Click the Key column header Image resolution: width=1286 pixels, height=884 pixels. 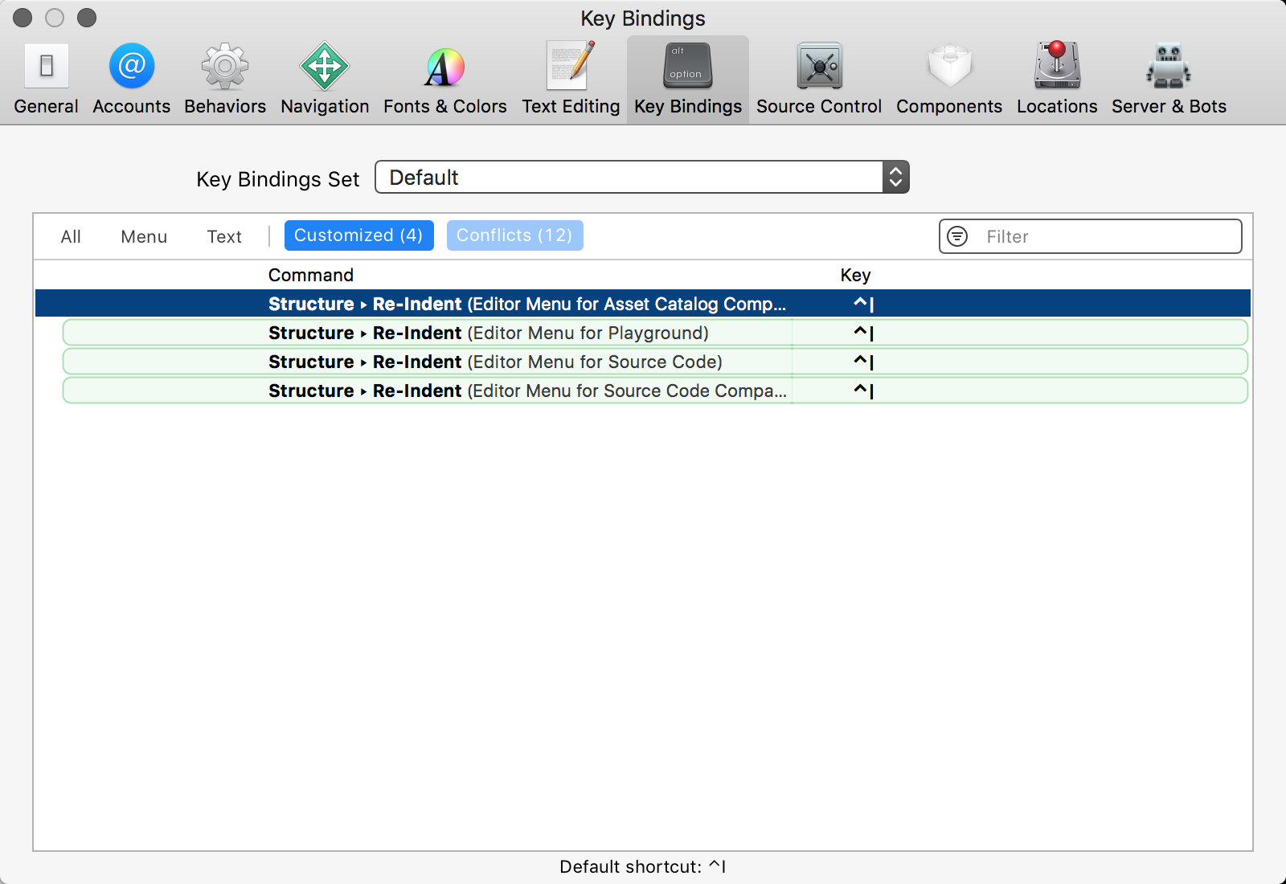click(x=855, y=275)
